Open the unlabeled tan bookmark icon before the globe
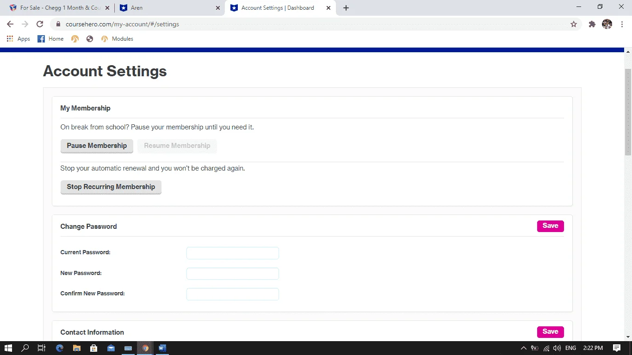The height and width of the screenshot is (355, 632). click(75, 39)
